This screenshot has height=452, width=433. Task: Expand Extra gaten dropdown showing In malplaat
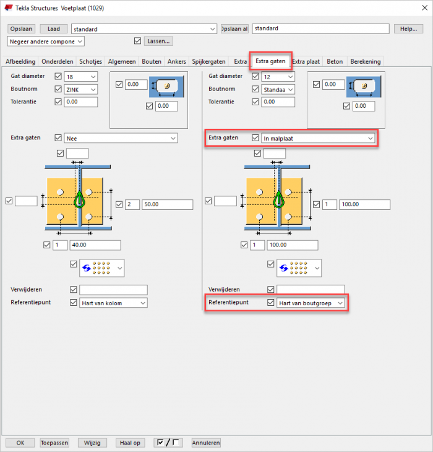pos(318,138)
